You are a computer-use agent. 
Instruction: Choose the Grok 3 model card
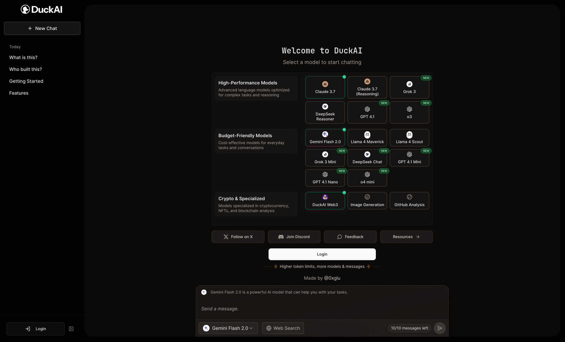410,87
